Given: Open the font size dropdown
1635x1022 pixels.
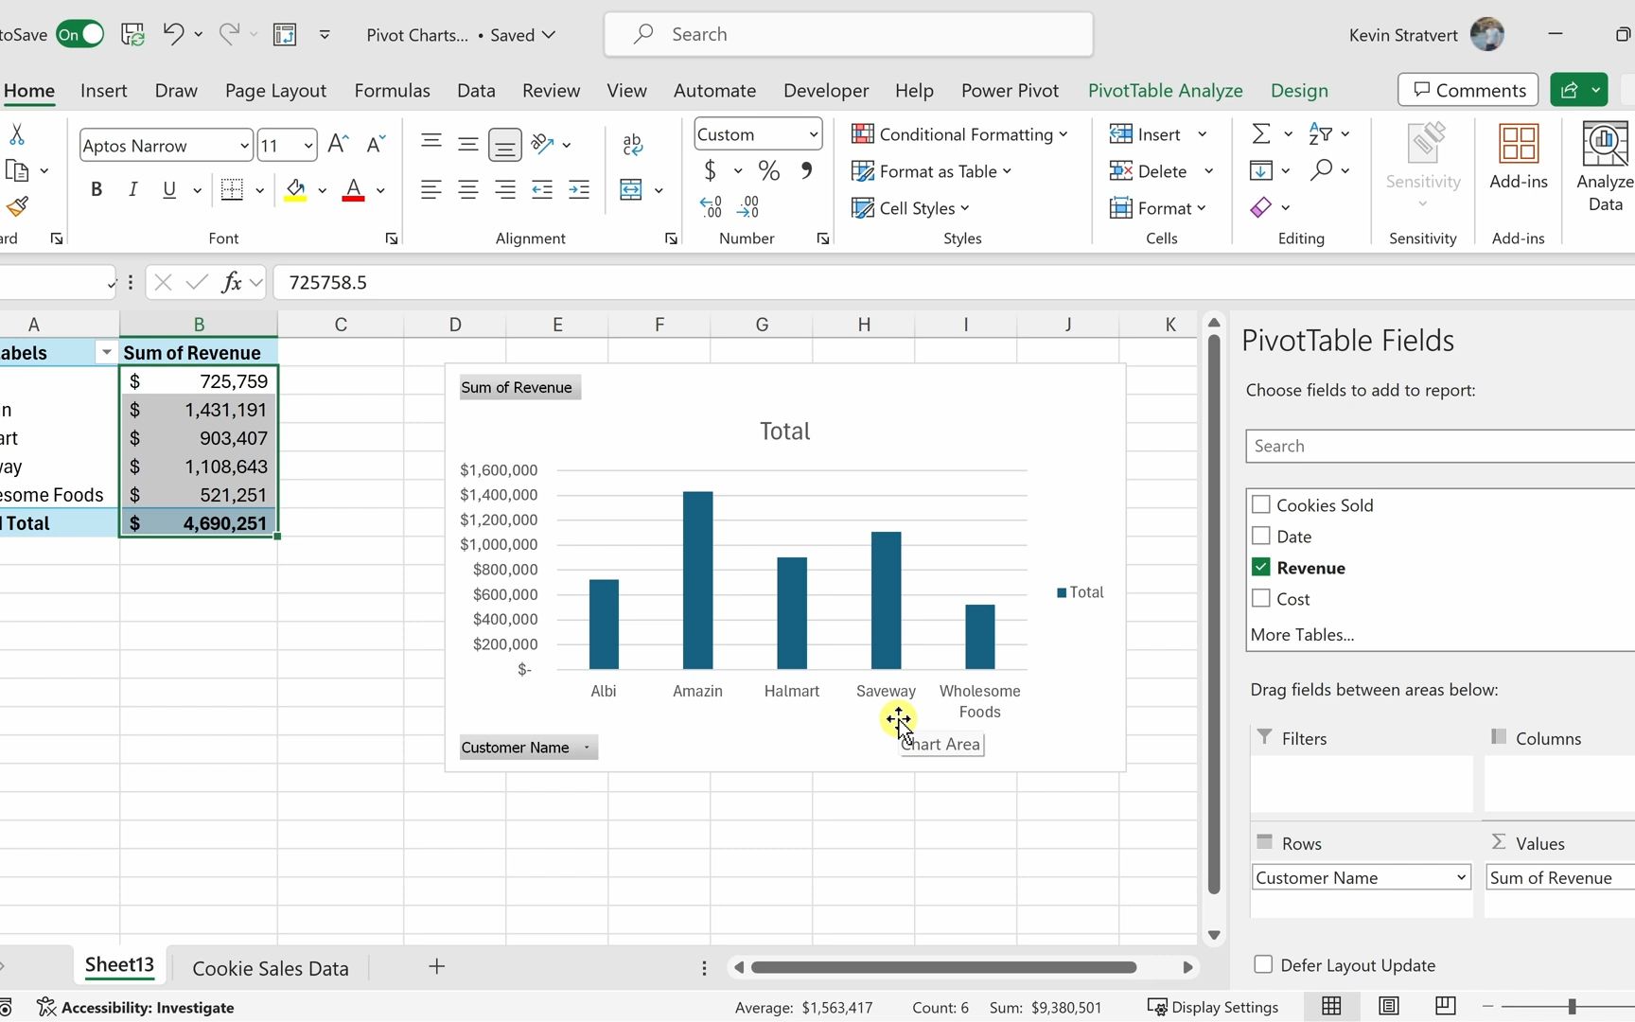Looking at the screenshot, I should (308, 146).
